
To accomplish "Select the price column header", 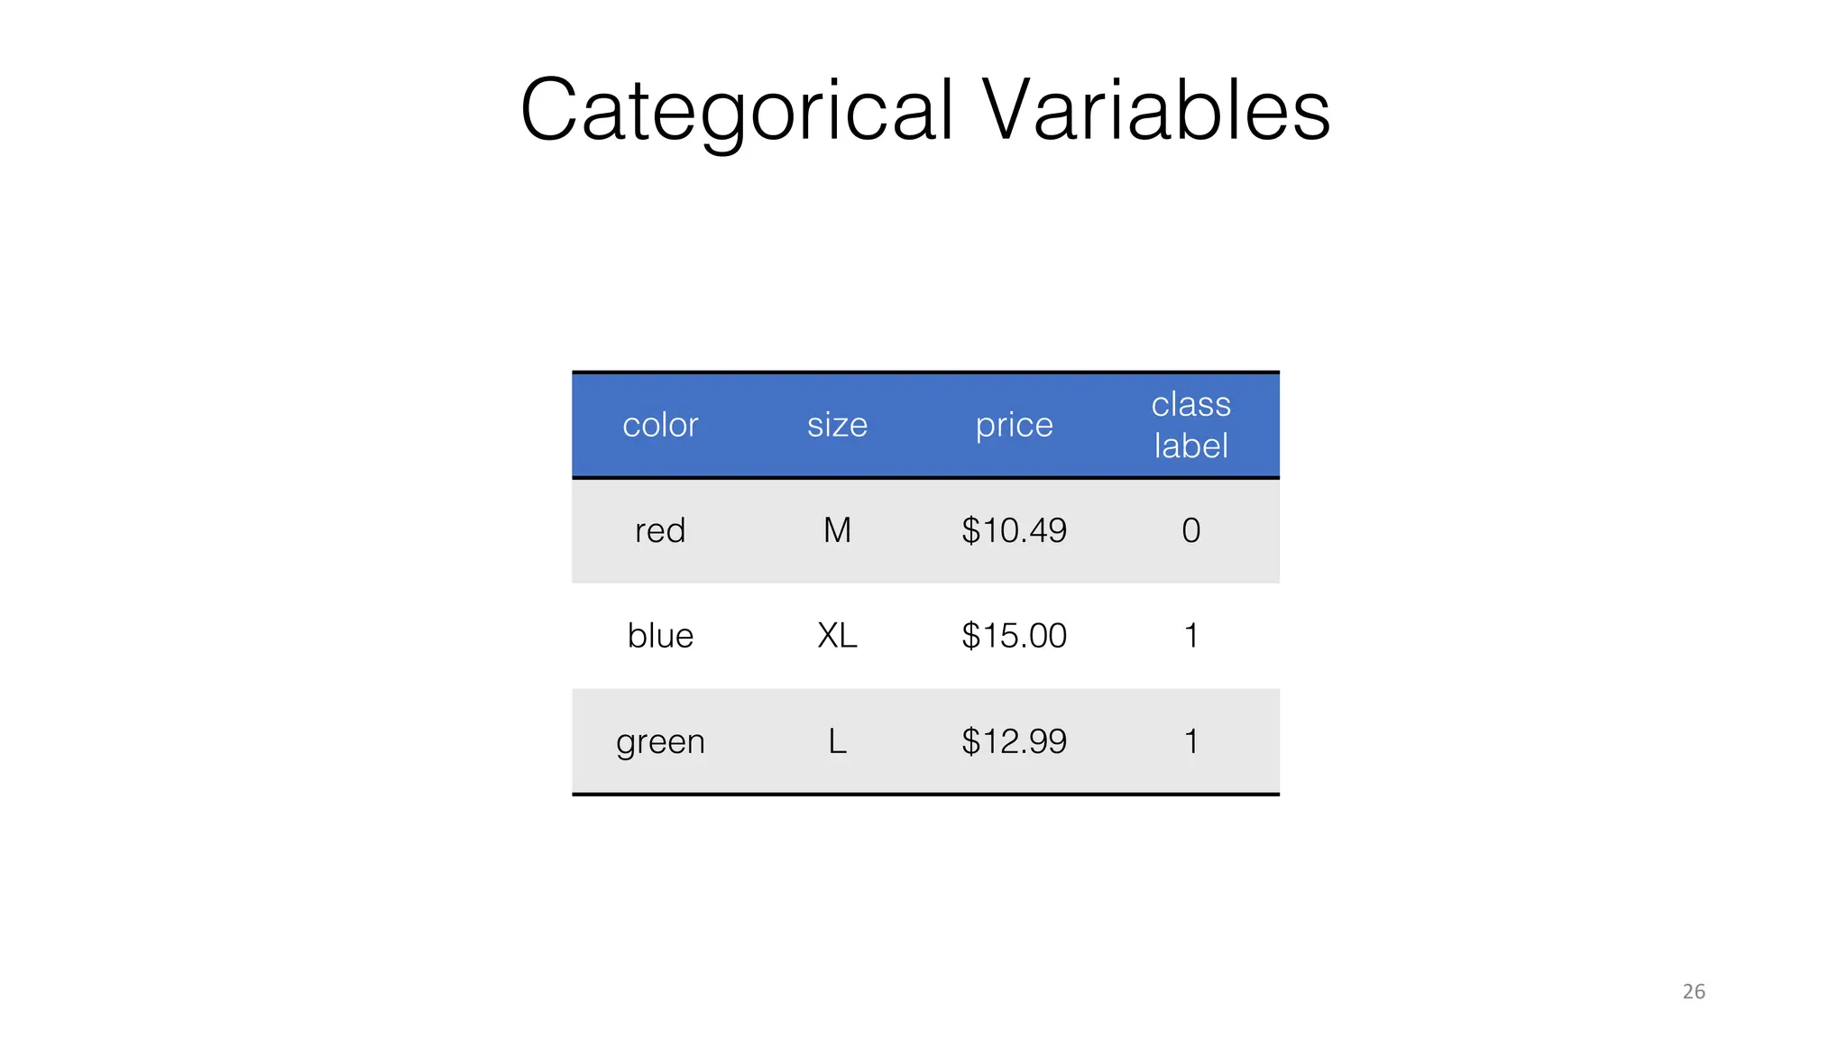I will [x=1014, y=425].
